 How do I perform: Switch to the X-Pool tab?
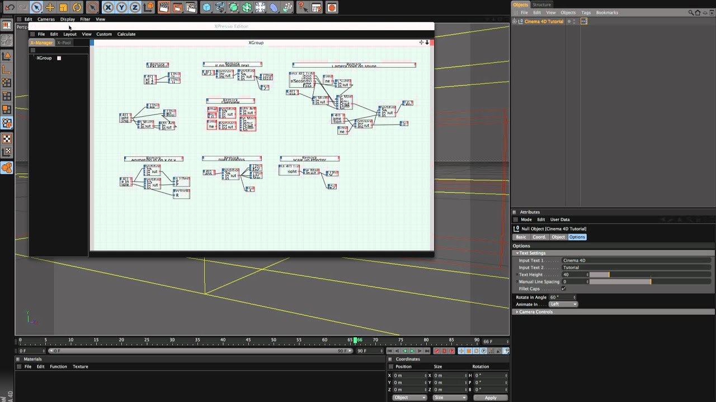[x=64, y=42]
